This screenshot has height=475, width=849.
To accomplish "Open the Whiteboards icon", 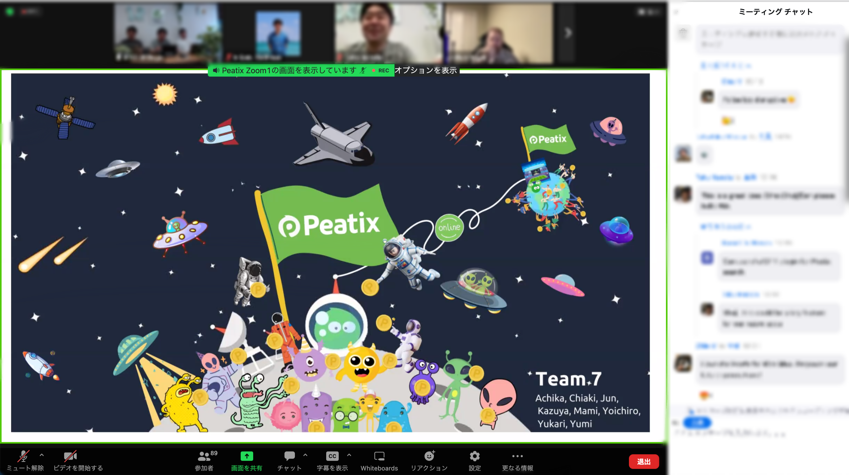I will pyautogui.click(x=379, y=456).
